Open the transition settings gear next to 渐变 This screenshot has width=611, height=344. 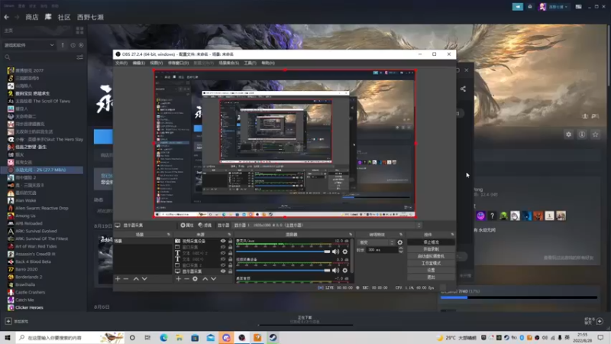(399, 242)
